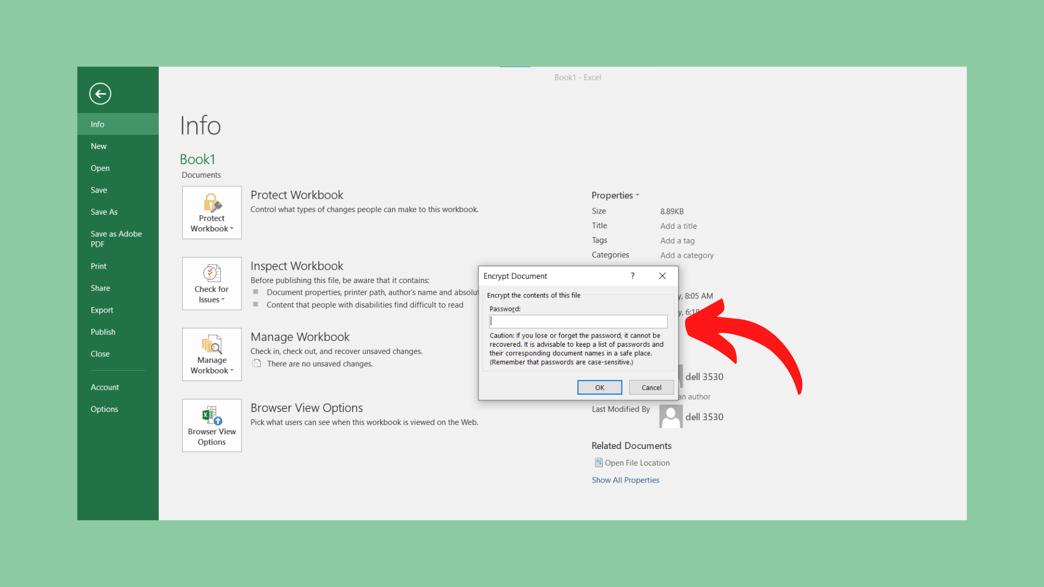The width and height of the screenshot is (1044, 587).
Task: Close the Encrypt Document dialog
Action: coord(662,276)
